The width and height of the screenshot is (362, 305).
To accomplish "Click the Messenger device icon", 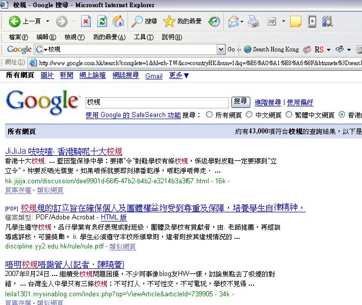I will tap(312, 21).
